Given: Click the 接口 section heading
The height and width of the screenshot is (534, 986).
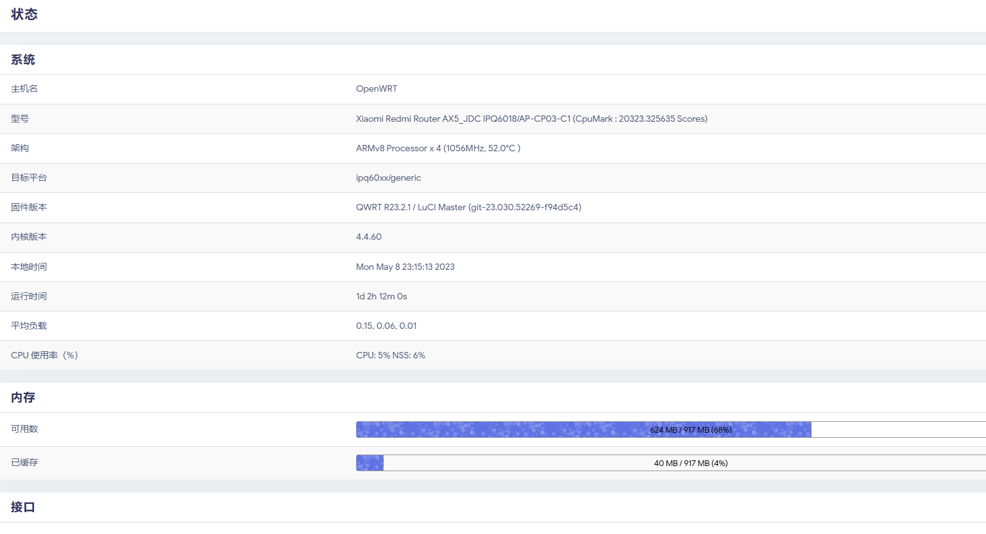Looking at the screenshot, I should (x=23, y=507).
